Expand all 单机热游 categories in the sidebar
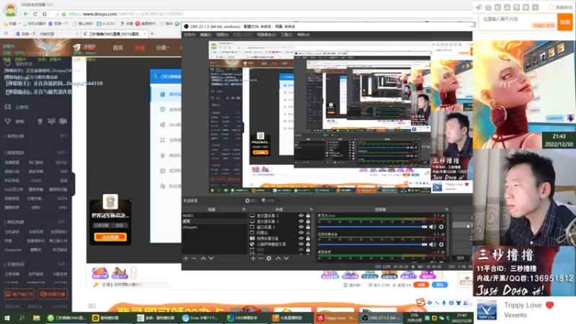 pyautogui.click(x=63, y=222)
